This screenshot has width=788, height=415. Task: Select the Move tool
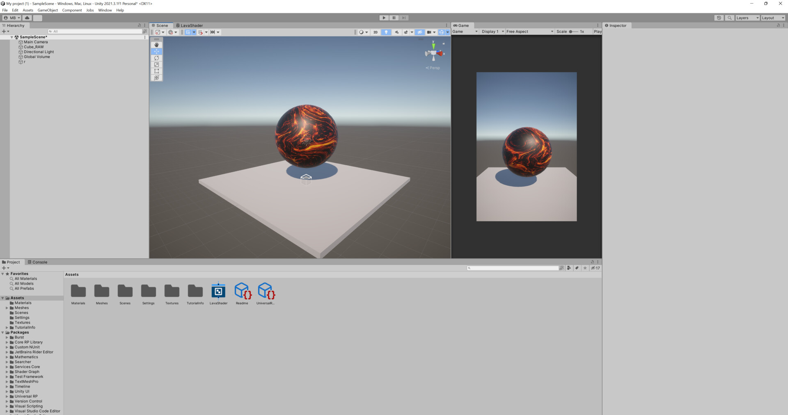tap(156, 51)
